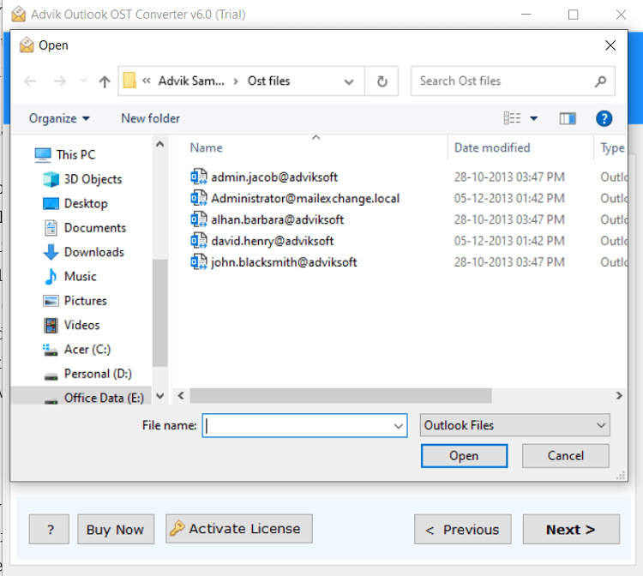The width and height of the screenshot is (643, 576).
Task: Click the john.blacksmith Outlook file icon
Action: click(x=199, y=262)
